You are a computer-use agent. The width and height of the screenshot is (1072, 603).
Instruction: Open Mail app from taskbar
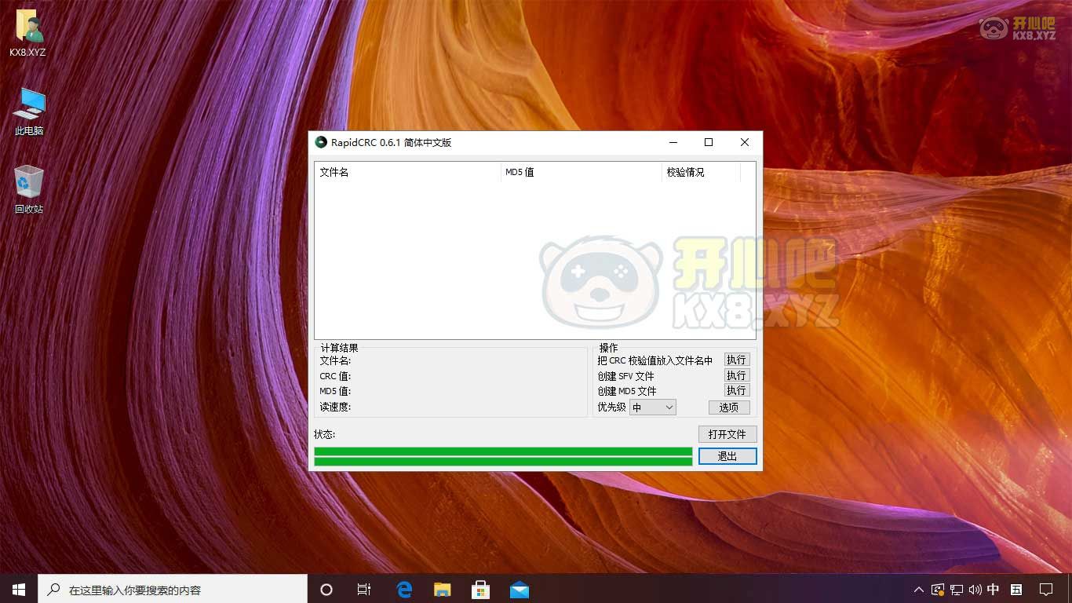519,589
